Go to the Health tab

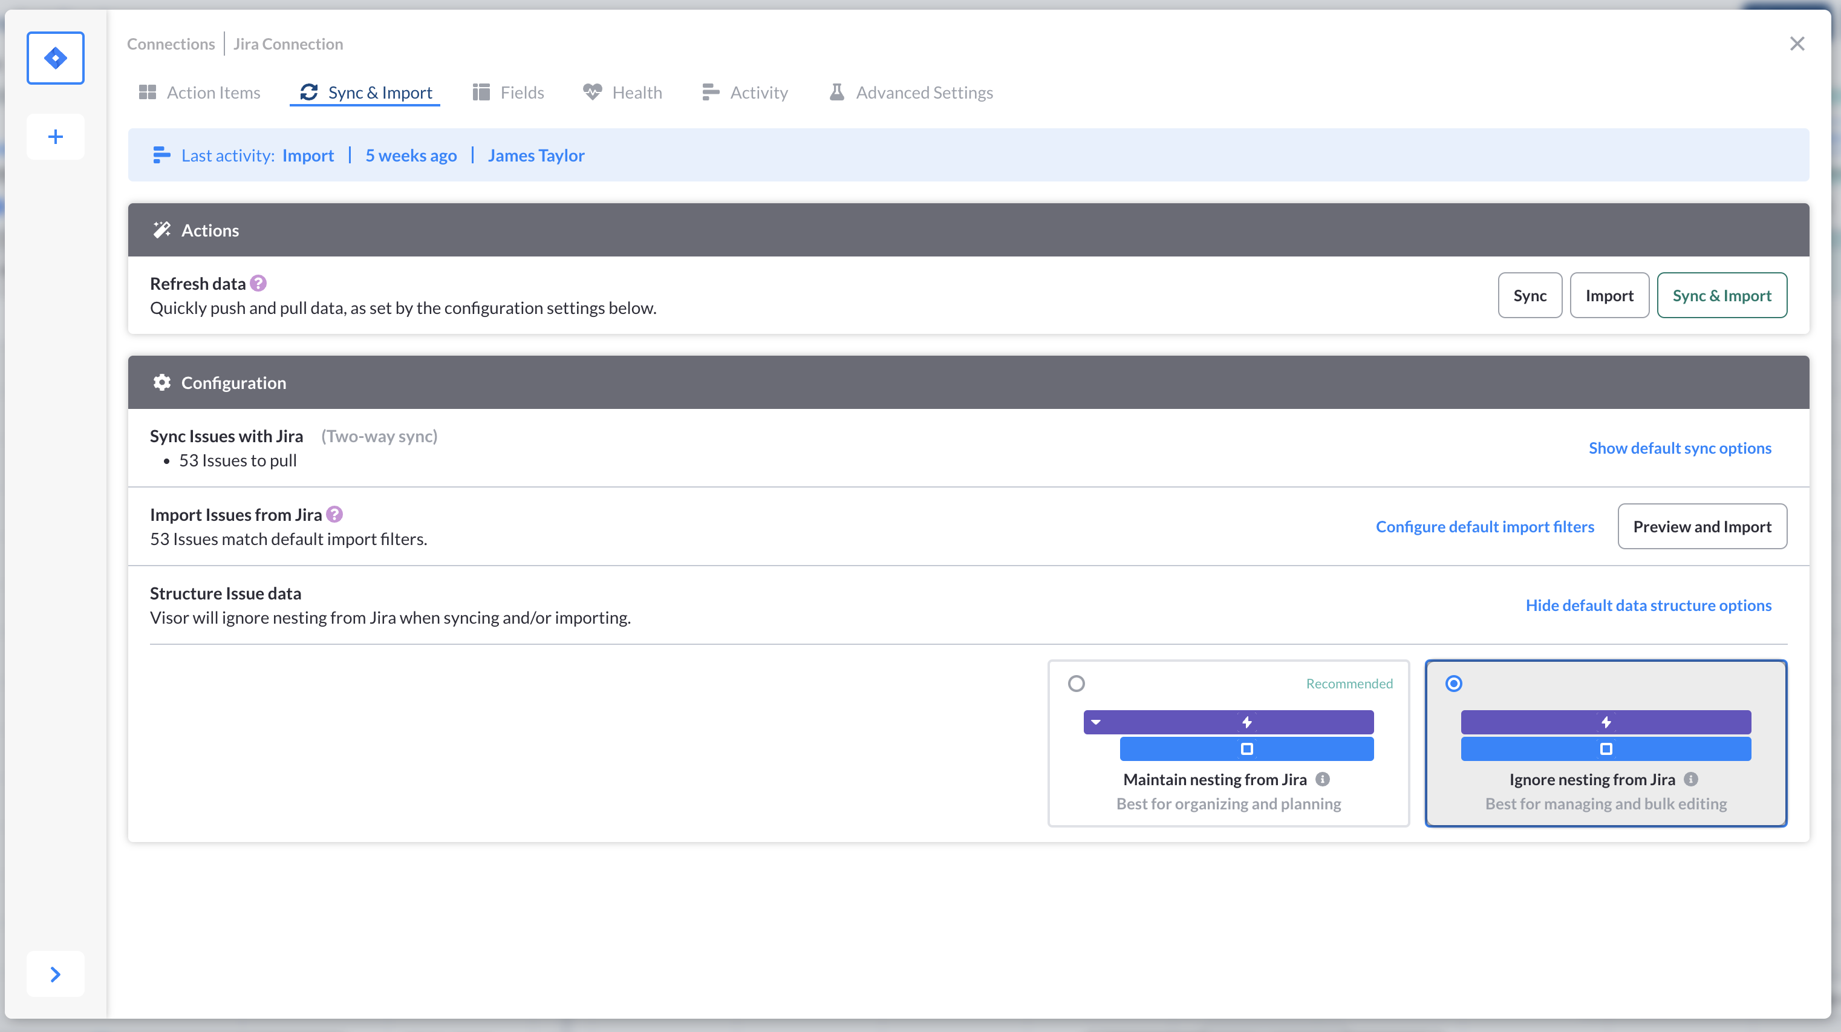[x=622, y=92]
